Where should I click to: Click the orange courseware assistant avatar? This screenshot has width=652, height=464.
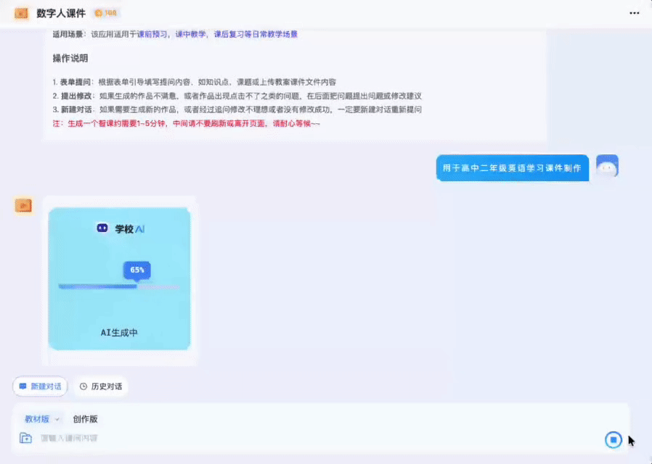[23, 205]
